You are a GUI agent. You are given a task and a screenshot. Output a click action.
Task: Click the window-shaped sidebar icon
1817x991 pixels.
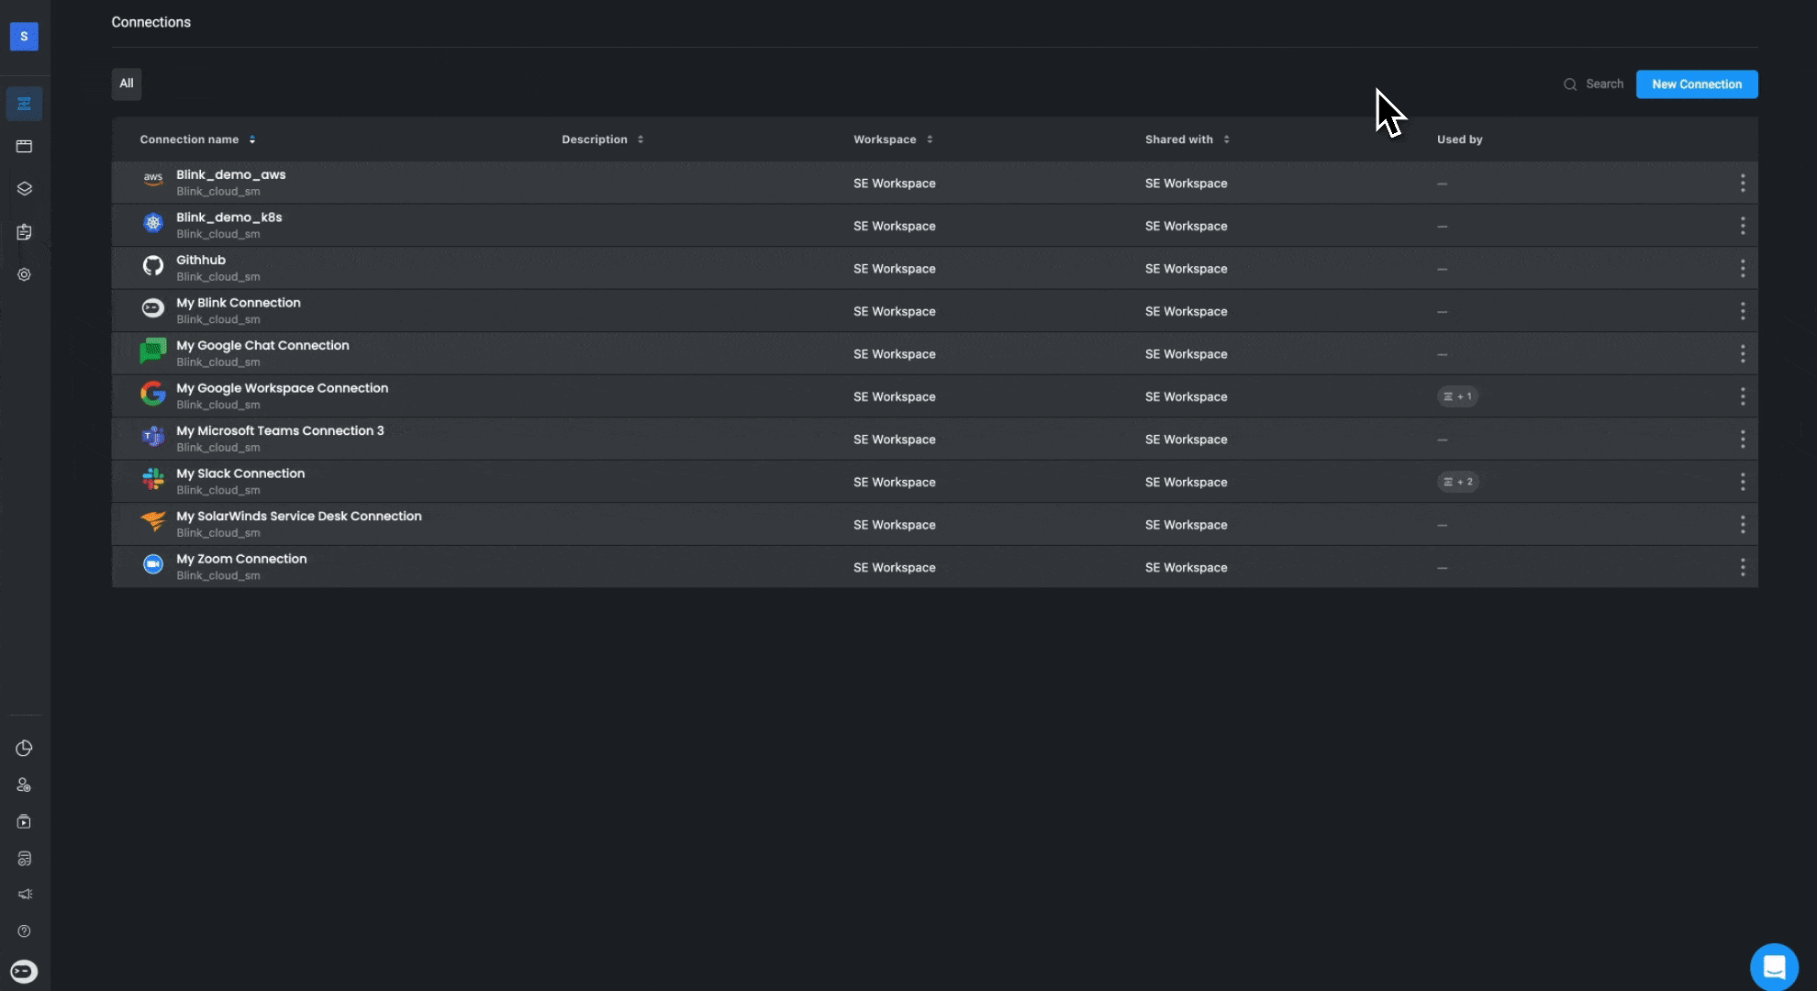coord(24,147)
